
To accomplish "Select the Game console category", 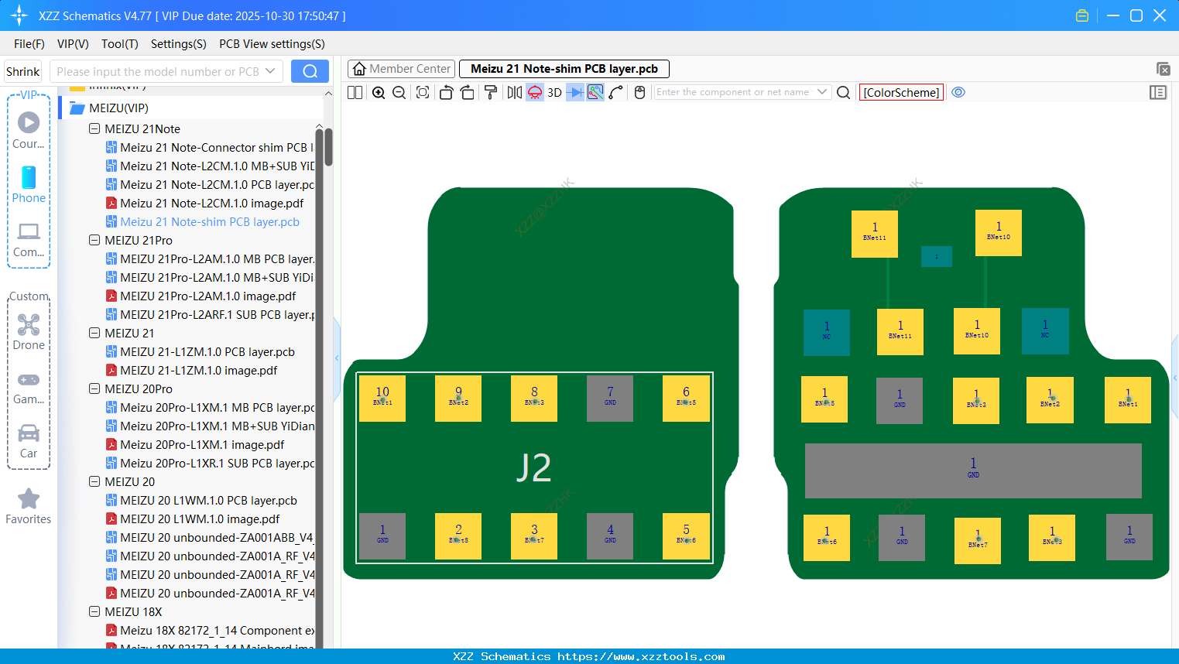I will click(x=29, y=387).
